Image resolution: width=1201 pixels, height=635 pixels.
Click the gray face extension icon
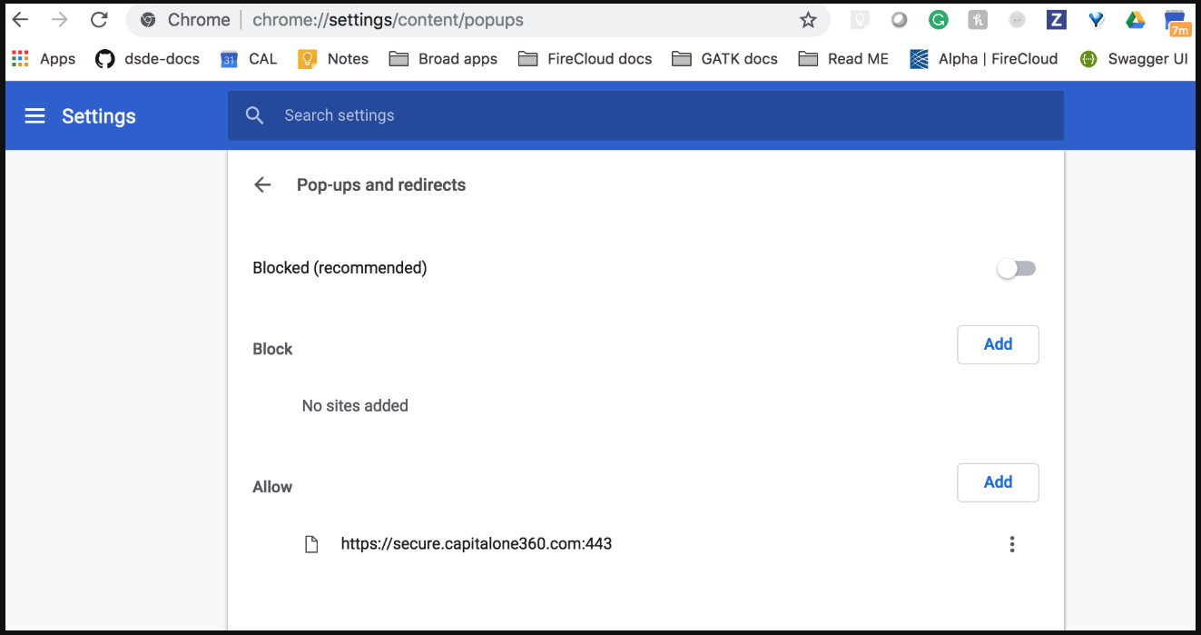pos(1018,20)
